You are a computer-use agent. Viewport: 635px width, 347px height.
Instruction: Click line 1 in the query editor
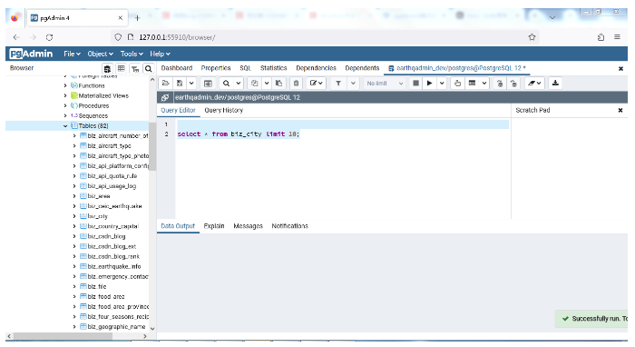(343, 124)
